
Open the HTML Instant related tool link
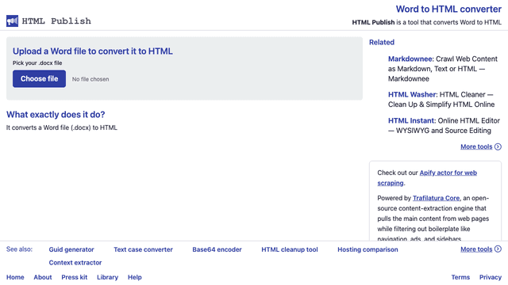(412, 120)
